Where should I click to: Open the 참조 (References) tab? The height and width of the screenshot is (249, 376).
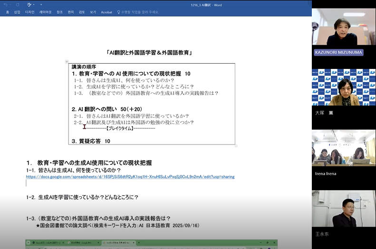point(59,12)
